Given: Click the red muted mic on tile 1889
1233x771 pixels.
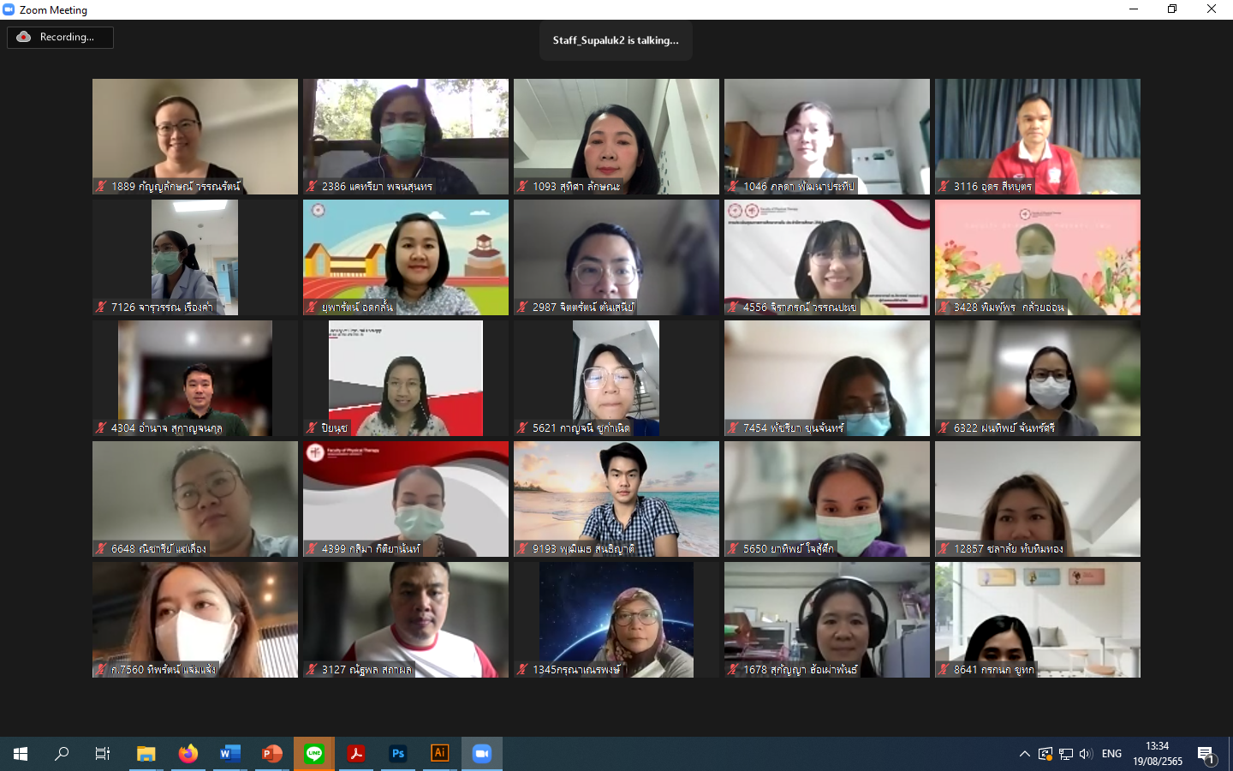Looking at the screenshot, I should (x=101, y=186).
